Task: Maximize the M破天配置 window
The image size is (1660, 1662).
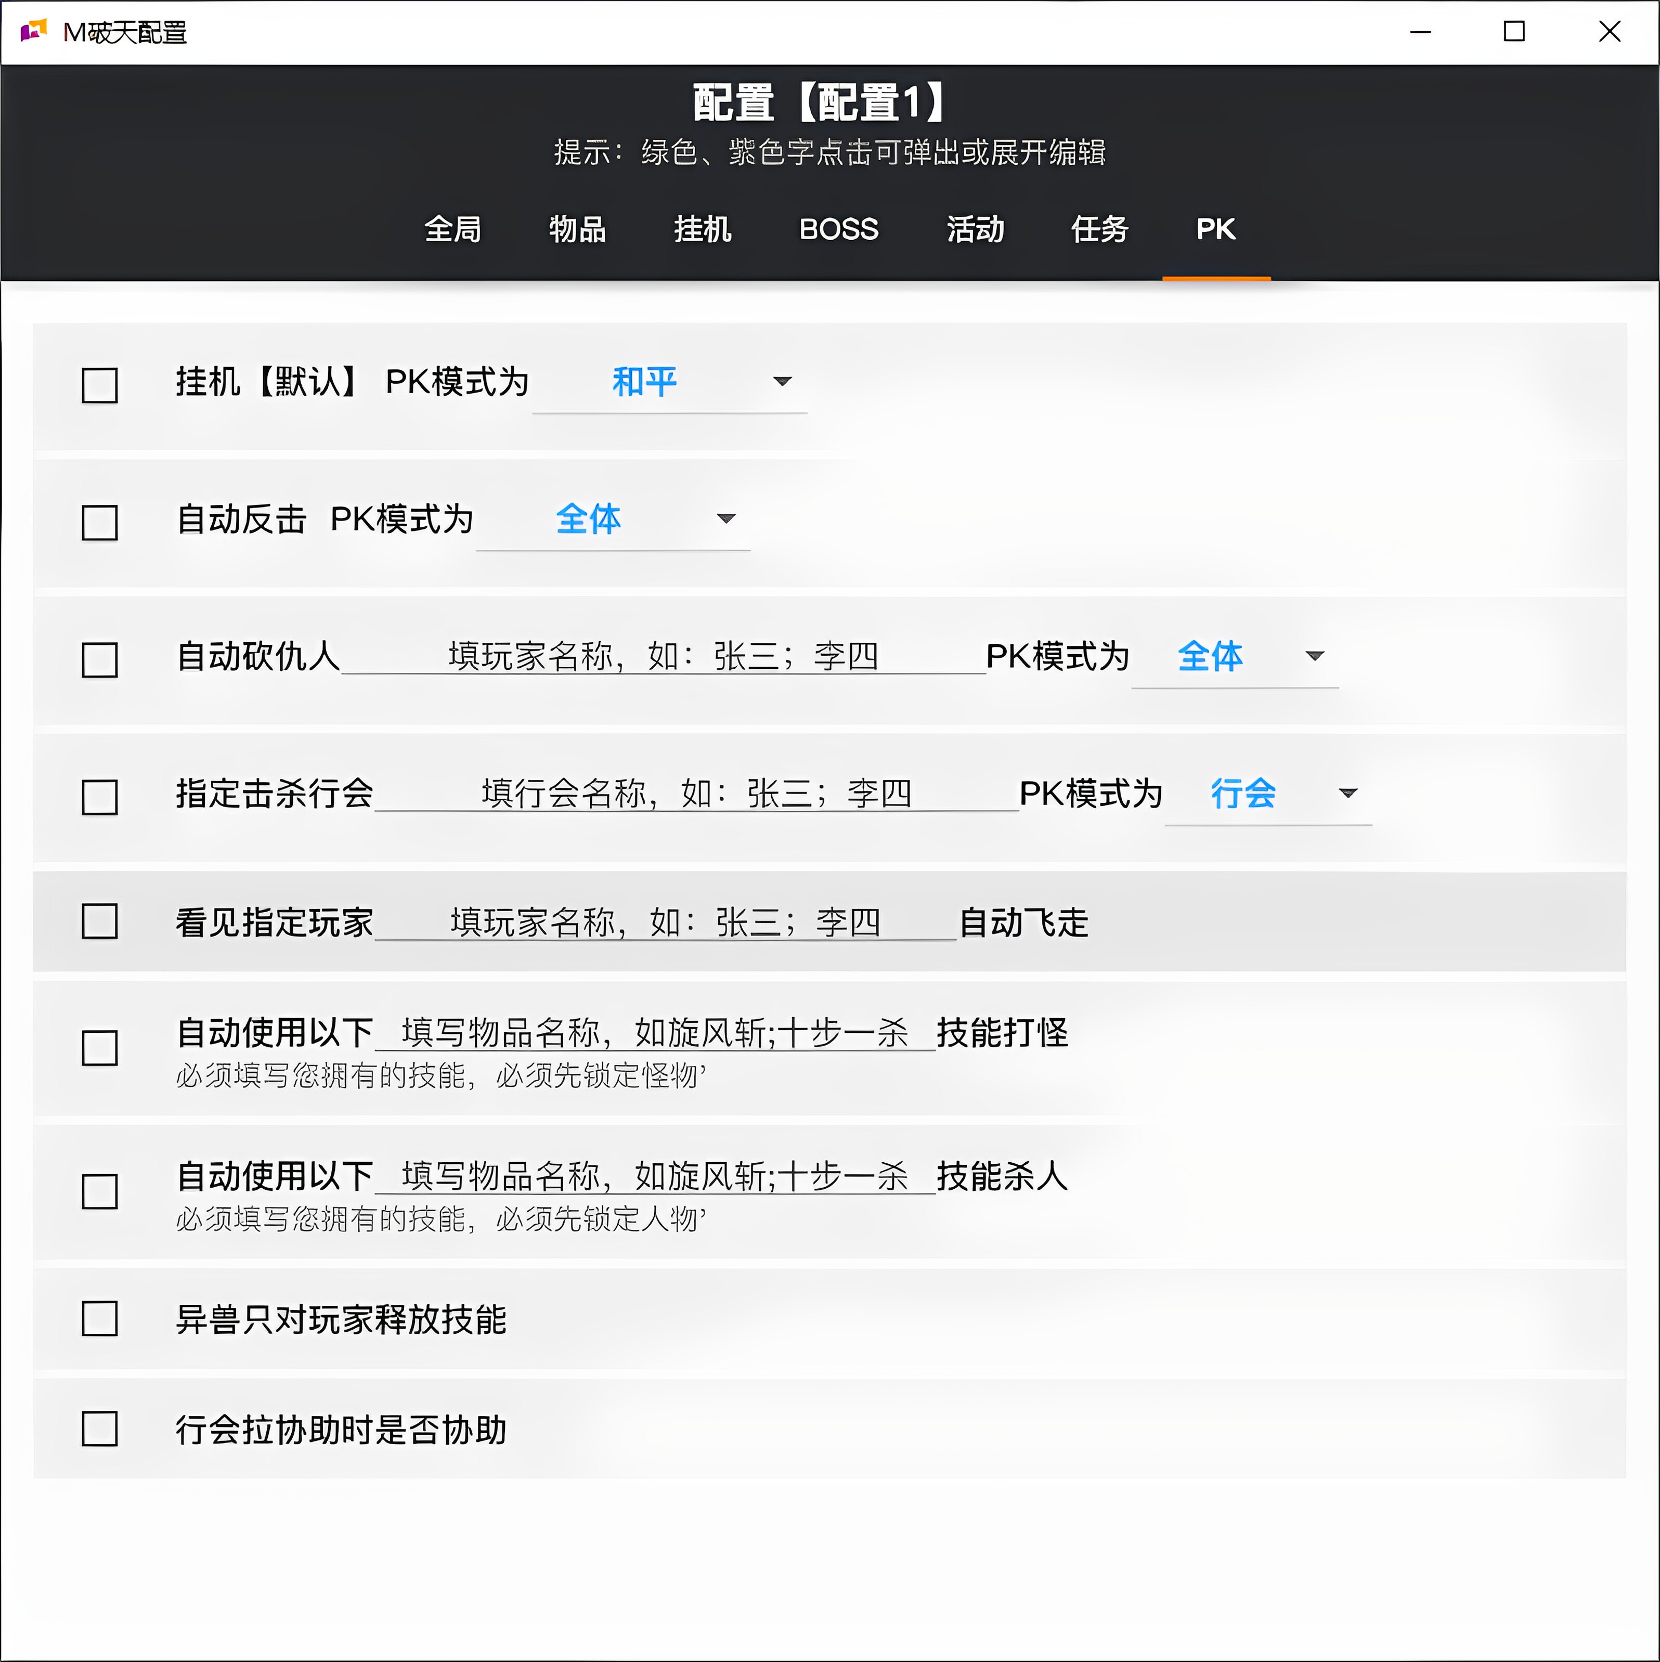Action: pyautogui.click(x=1514, y=32)
